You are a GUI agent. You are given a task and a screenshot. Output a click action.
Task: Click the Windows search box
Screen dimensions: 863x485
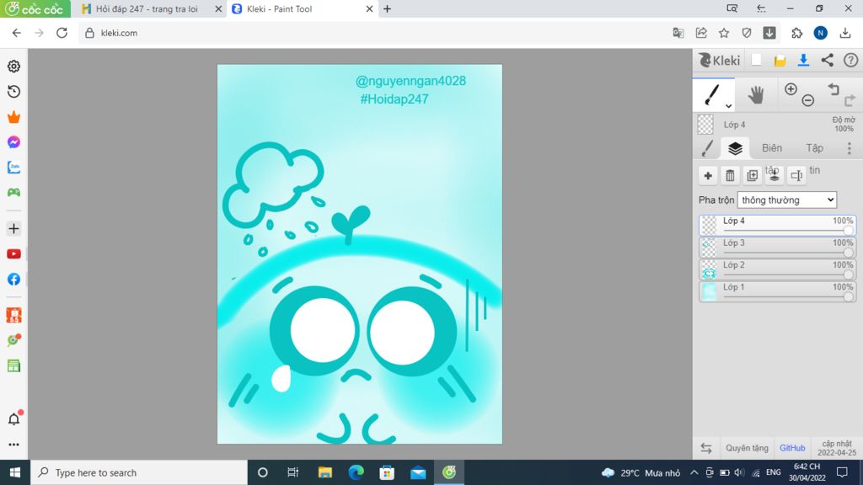pos(139,472)
